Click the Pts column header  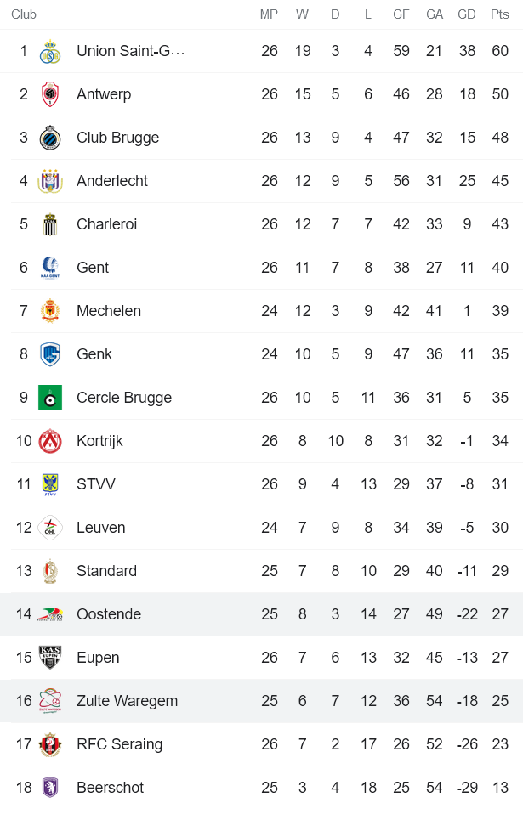[x=500, y=14]
